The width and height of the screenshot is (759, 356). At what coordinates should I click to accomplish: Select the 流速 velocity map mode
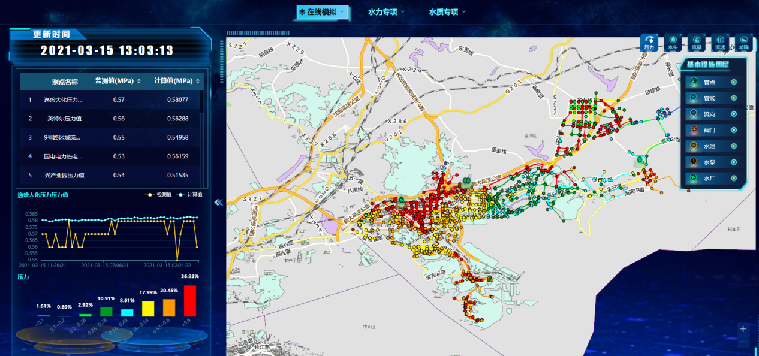(x=719, y=42)
